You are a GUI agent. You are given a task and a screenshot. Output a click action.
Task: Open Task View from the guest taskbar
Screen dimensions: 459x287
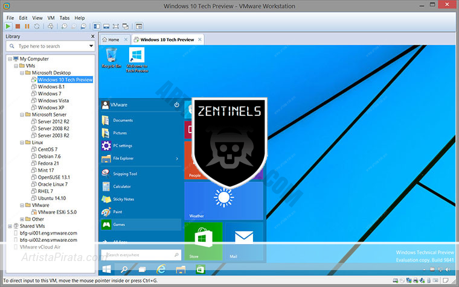click(x=143, y=269)
